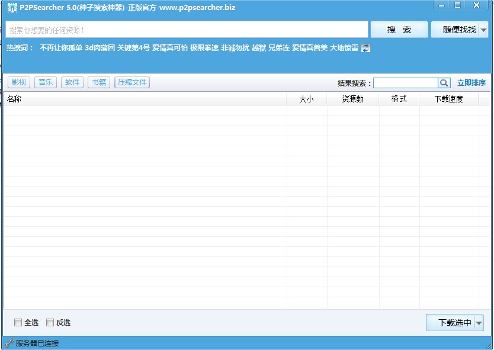Screen dimensions: 494x350
Task: Check the 反选 checkbox
Action: pyautogui.click(x=50, y=323)
